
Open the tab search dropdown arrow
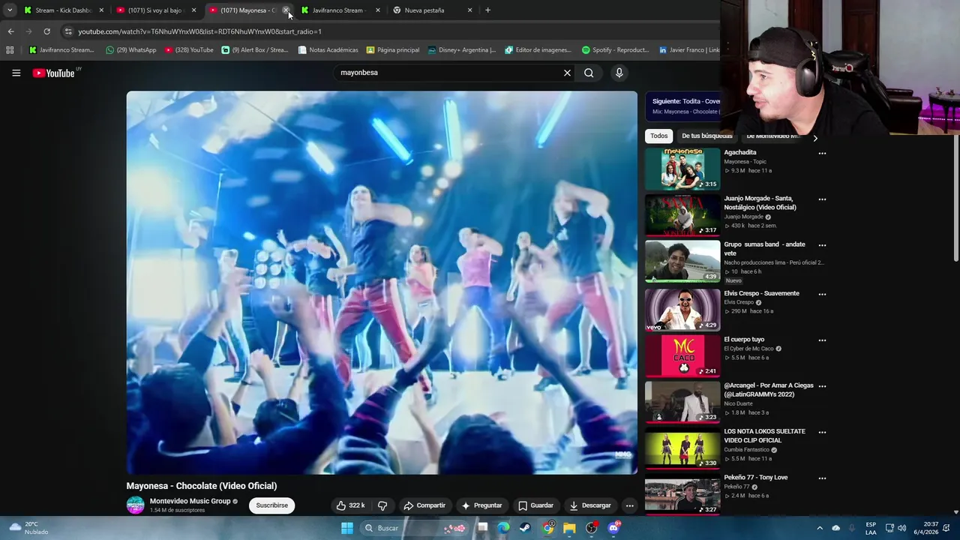click(10, 10)
